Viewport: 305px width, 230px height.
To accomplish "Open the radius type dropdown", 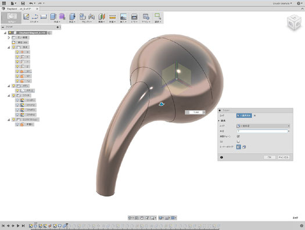I will (x=263, y=126).
